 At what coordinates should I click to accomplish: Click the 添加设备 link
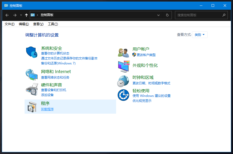tap(47, 95)
